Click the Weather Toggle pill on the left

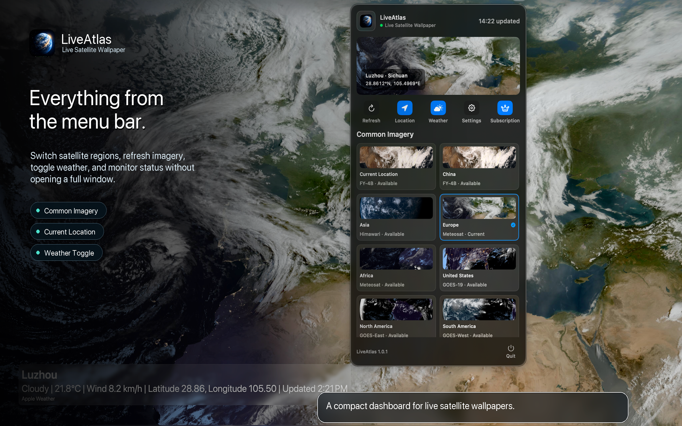pos(66,253)
